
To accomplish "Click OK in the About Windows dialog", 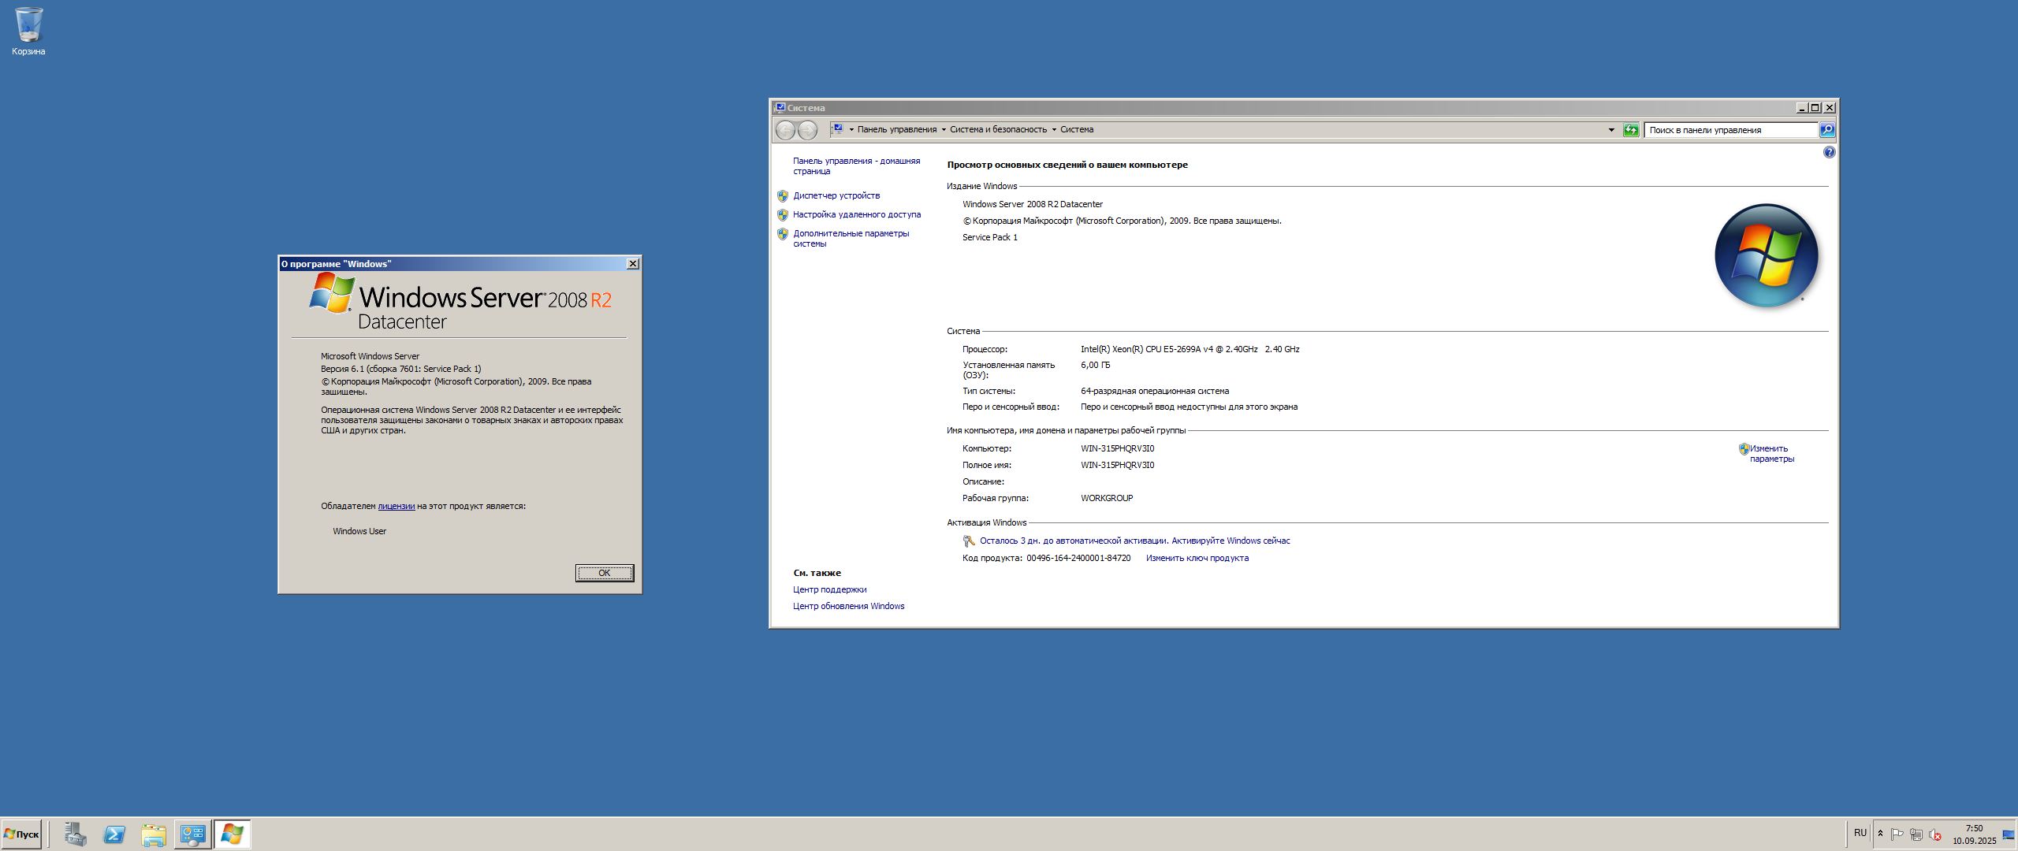I will pyautogui.click(x=605, y=573).
